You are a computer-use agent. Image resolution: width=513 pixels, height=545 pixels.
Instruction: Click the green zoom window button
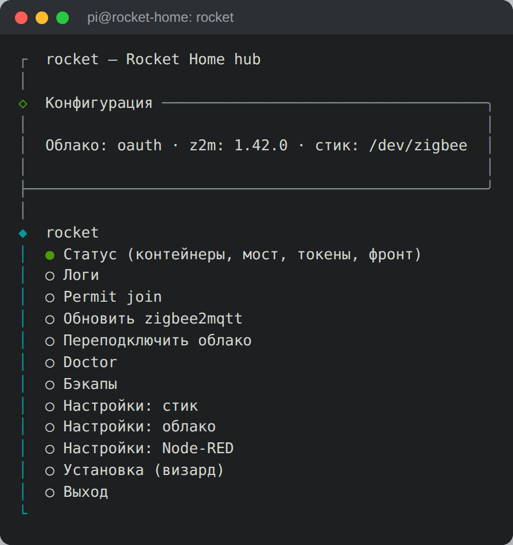[63, 18]
